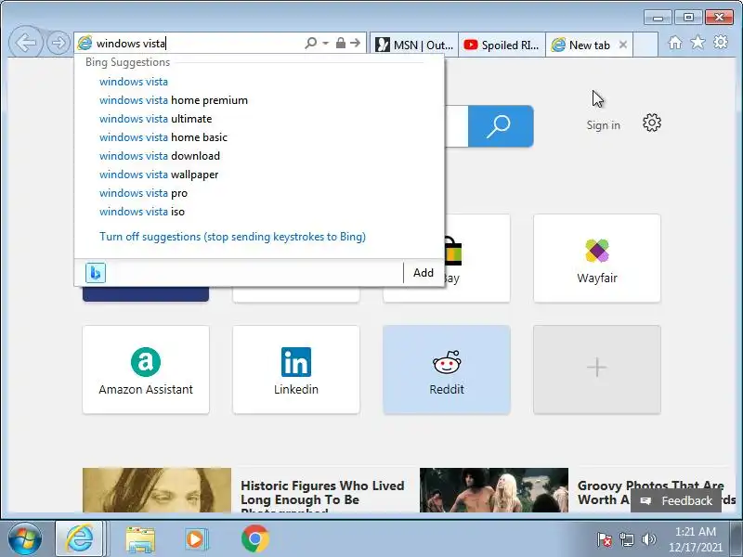
Task: Pick suggestion "windows vista wallpaper"
Action: [159, 175]
